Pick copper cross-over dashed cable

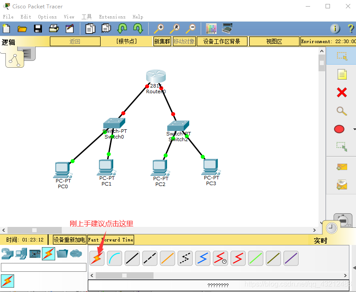click(150, 258)
